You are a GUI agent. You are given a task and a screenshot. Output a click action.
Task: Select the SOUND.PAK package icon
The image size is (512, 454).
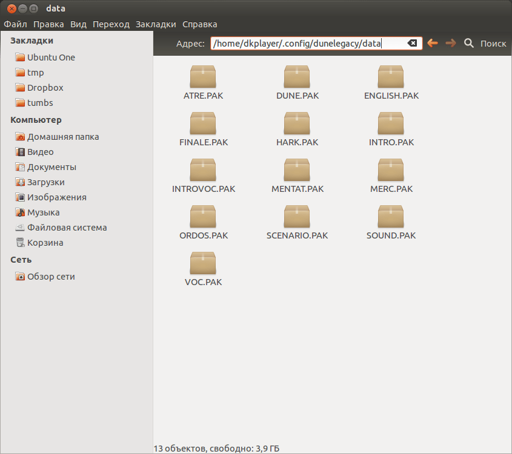(391, 217)
